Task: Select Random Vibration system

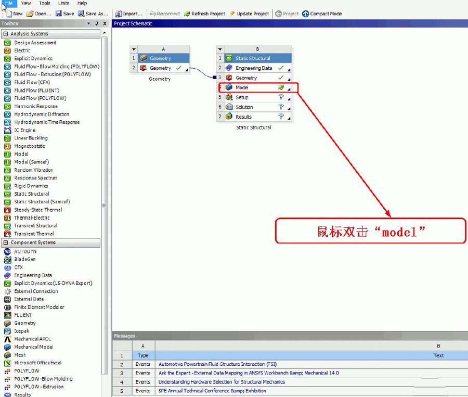Action: pyautogui.click(x=33, y=170)
